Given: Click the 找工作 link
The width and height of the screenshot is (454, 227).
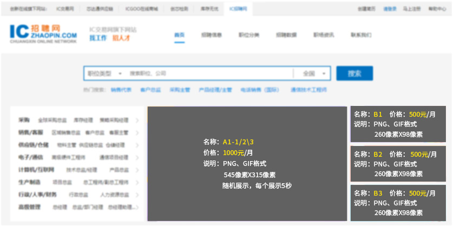Looking at the screenshot, I should point(98,38).
